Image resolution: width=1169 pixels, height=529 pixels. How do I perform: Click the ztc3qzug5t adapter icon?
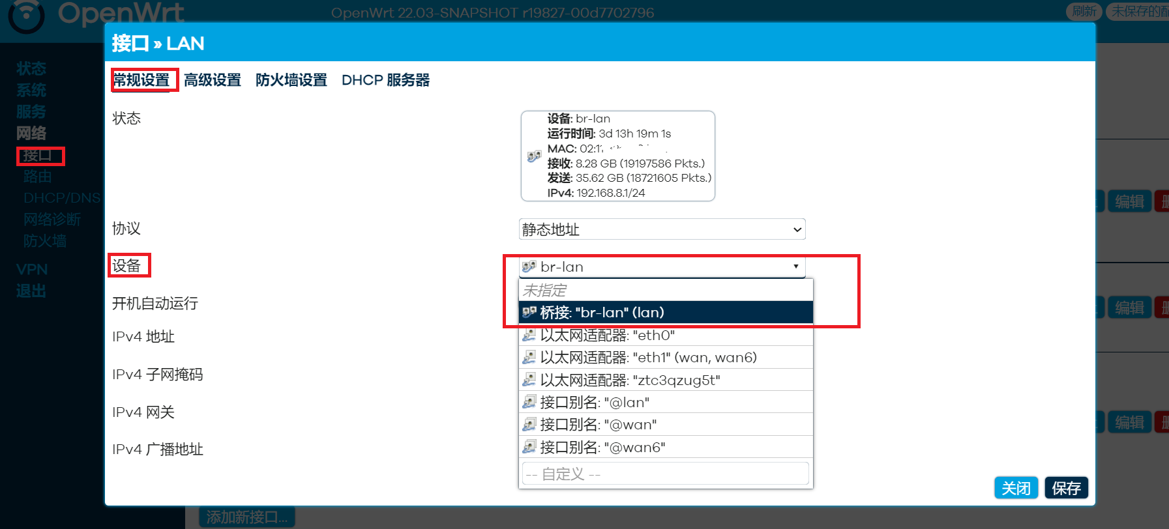click(529, 380)
